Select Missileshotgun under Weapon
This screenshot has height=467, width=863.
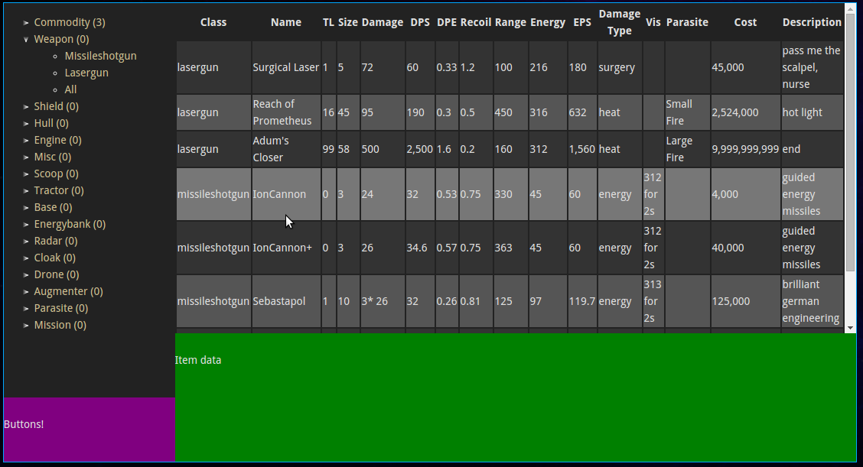click(100, 56)
